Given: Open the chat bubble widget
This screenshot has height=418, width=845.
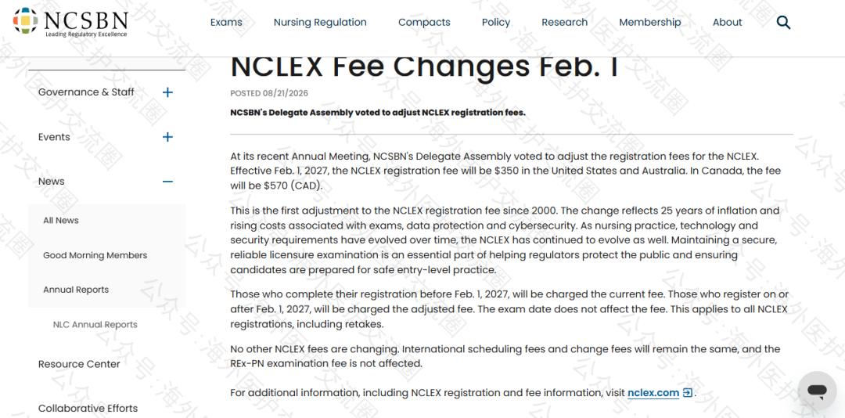Looking at the screenshot, I should point(817,391).
